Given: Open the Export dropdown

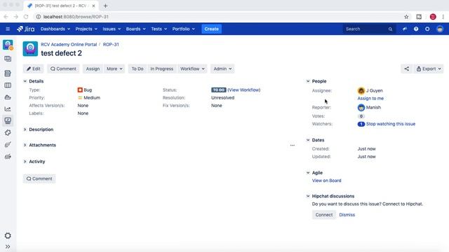Looking at the screenshot, I should 429,69.
